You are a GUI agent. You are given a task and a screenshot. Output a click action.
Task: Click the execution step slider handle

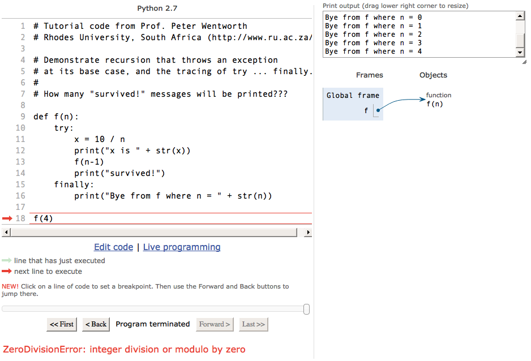click(306, 309)
